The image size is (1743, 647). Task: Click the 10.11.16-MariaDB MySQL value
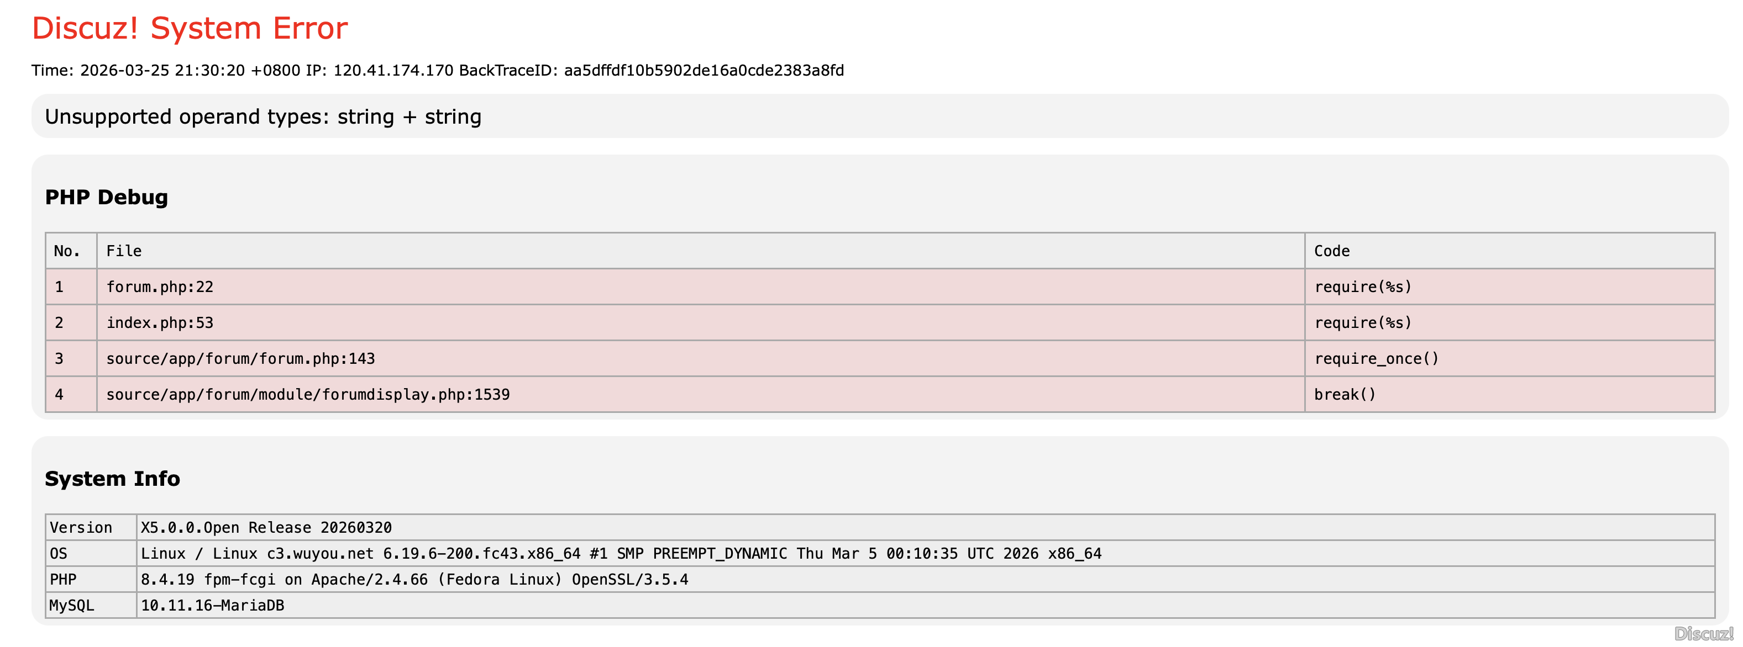[x=212, y=605]
